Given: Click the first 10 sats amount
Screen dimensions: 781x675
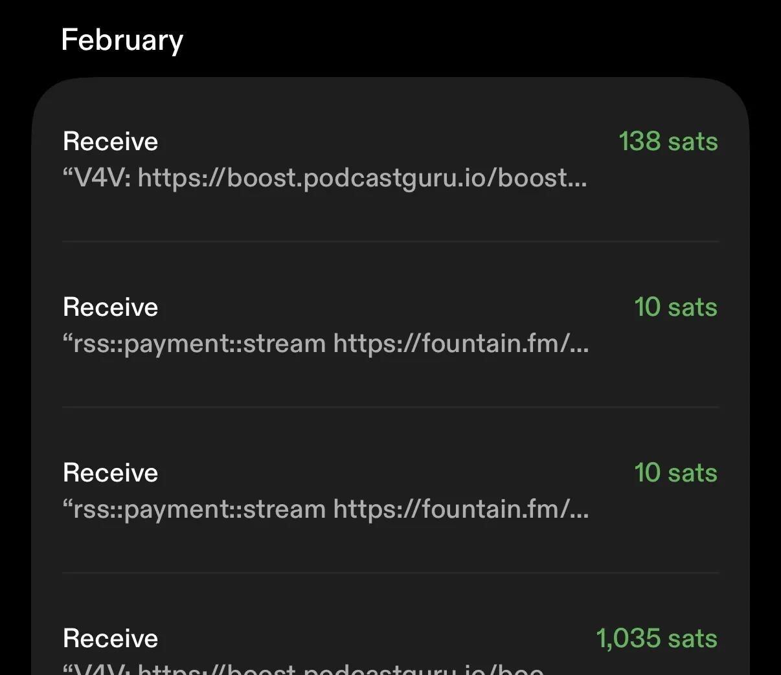Looking at the screenshot, I should pyautogui.click(x=676, y=307).
